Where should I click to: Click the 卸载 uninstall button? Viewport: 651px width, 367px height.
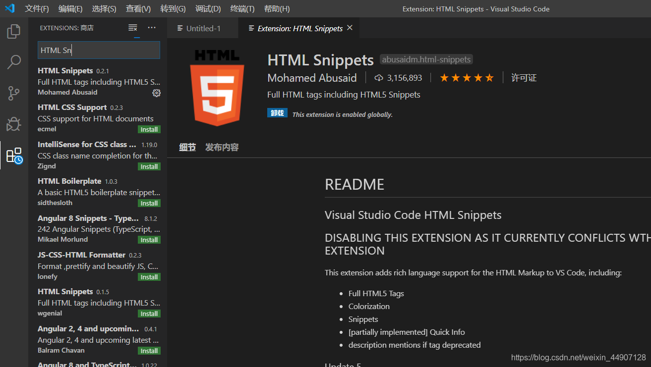coord(277,113)
